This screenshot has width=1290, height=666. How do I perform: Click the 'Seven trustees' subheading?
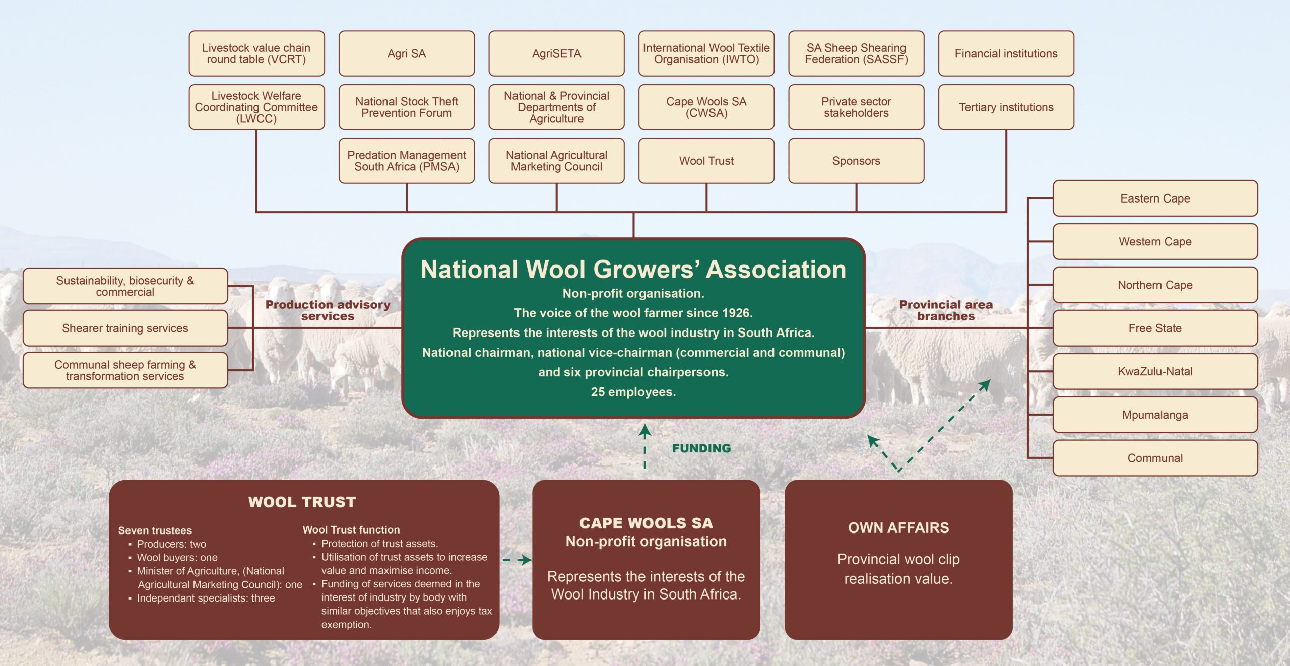coord(155,530)
